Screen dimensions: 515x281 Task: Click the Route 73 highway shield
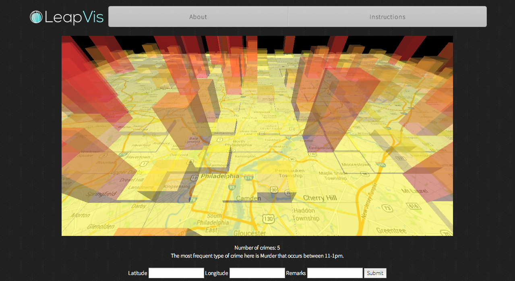tap(387, 208)
